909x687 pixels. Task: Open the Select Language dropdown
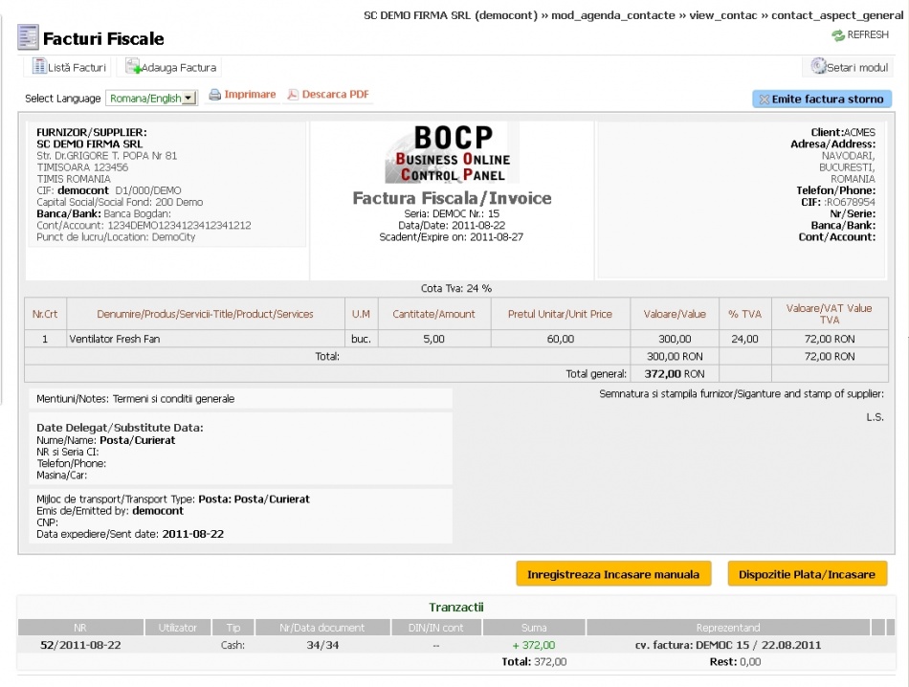click(151, 98)
